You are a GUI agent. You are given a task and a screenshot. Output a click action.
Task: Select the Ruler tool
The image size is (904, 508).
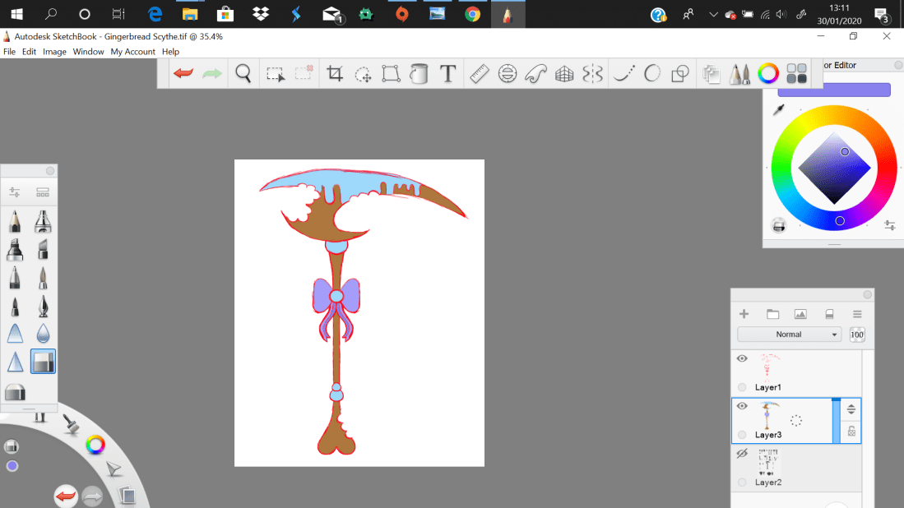tap(479, 73)
